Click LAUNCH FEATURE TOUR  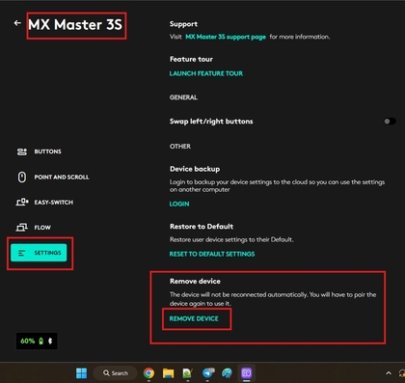pyautogui.click(x=206, y=73)
